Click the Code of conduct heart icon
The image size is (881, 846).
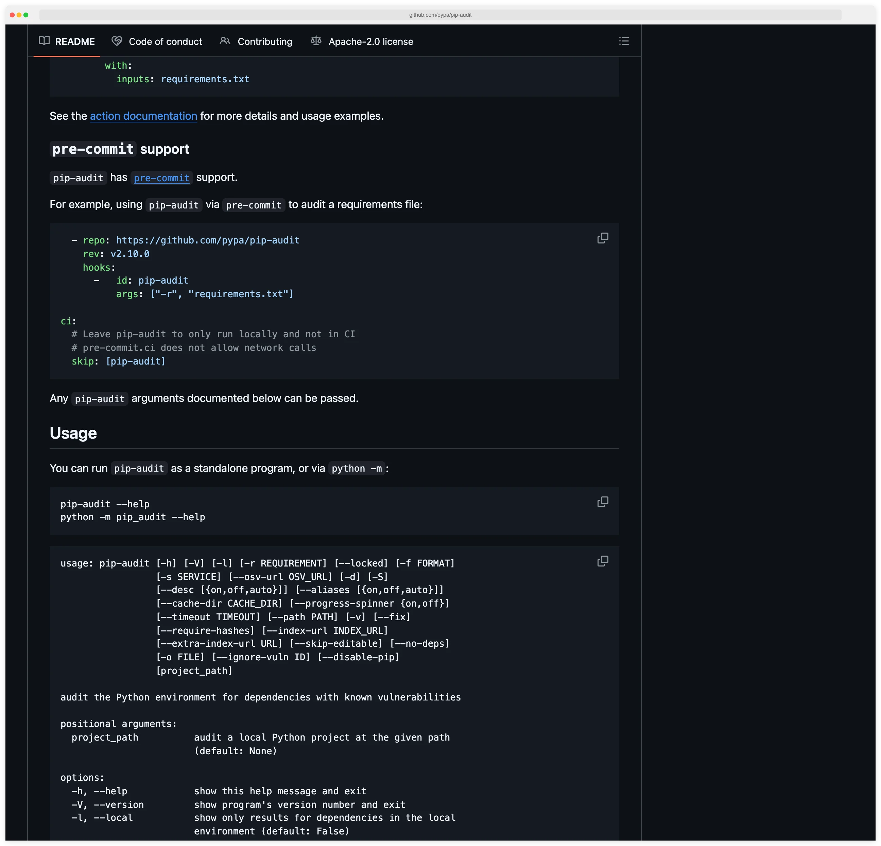pyautogui.click(x=117, y=41)
